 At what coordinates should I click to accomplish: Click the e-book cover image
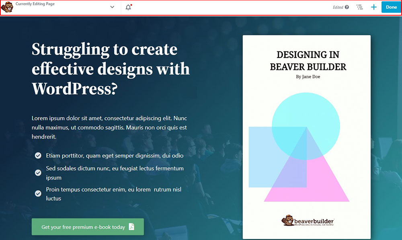pyautogui.click(x=307, y=137)
